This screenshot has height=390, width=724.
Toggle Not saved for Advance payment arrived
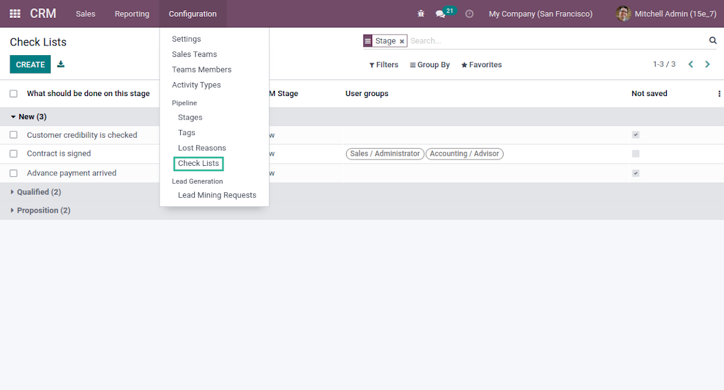636,173
